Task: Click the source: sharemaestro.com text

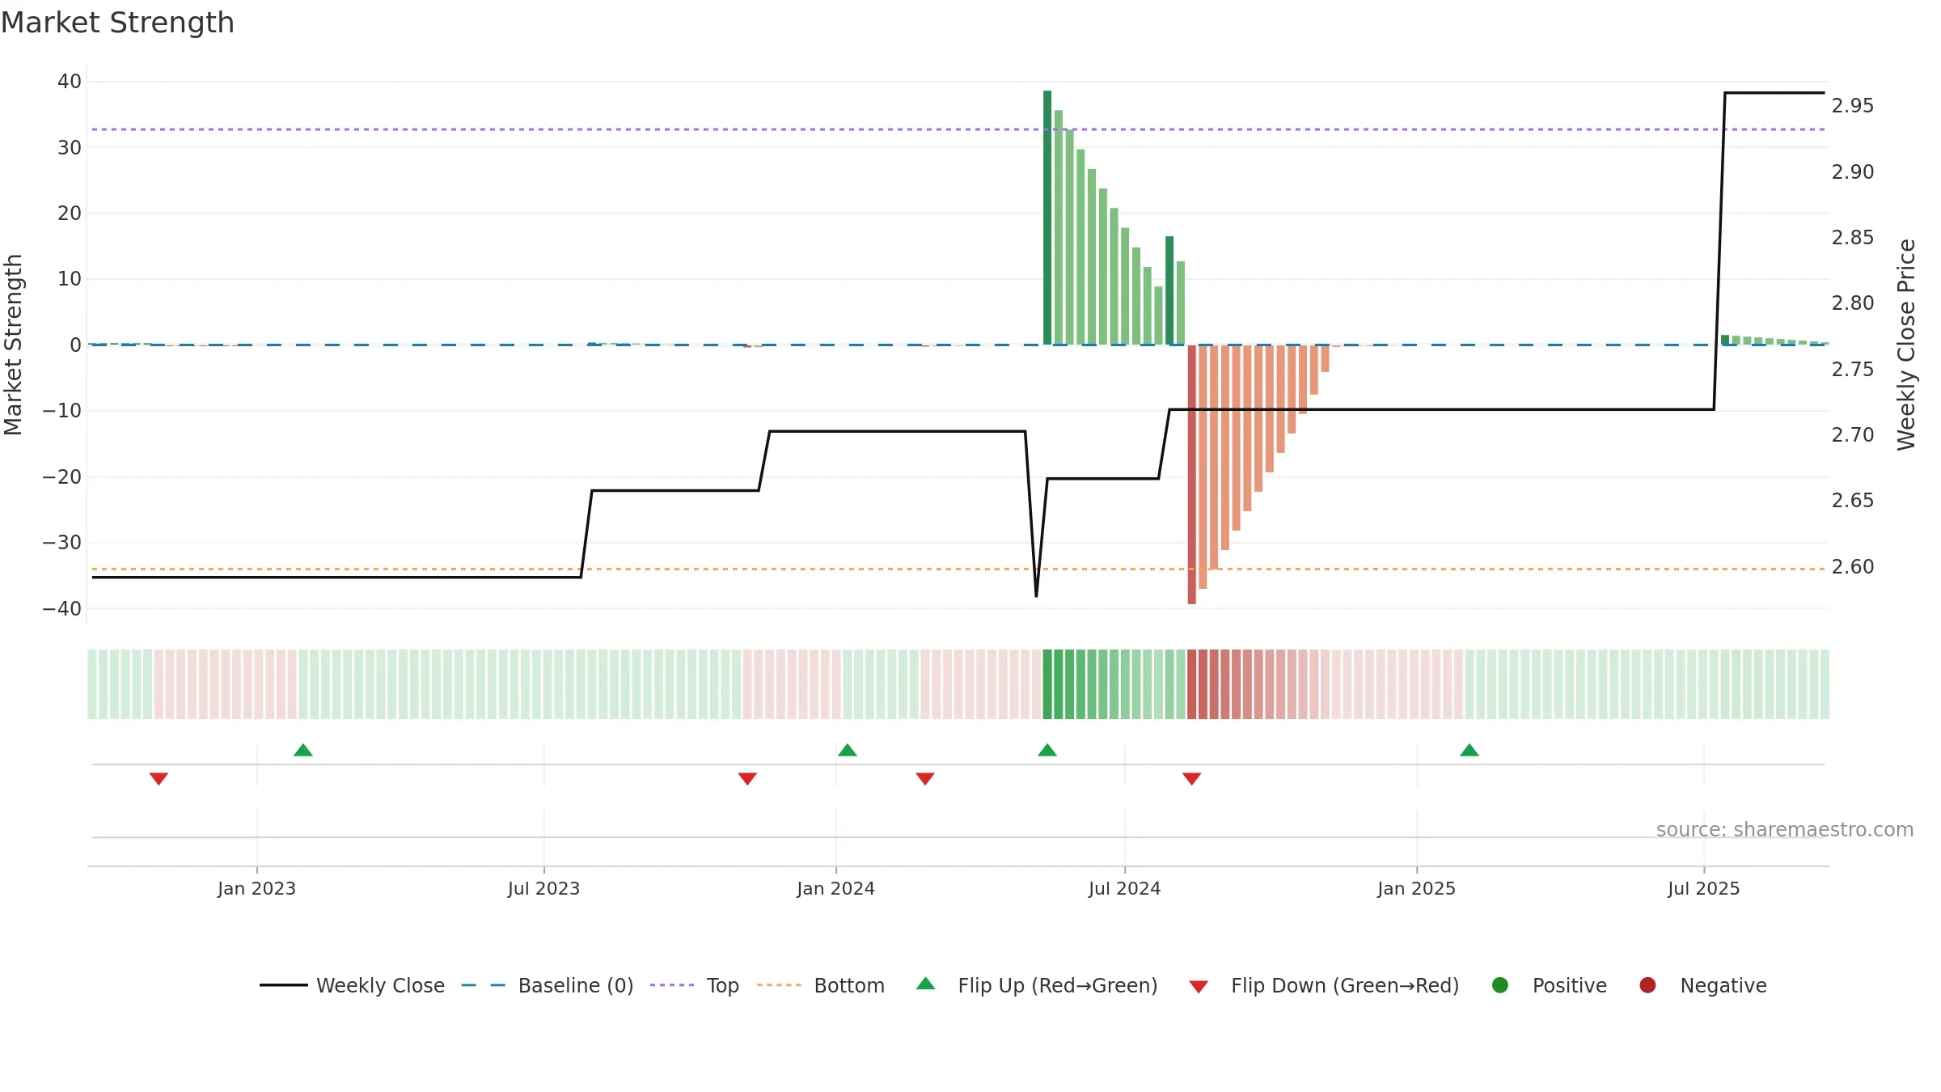Action: click(1785, 829)
